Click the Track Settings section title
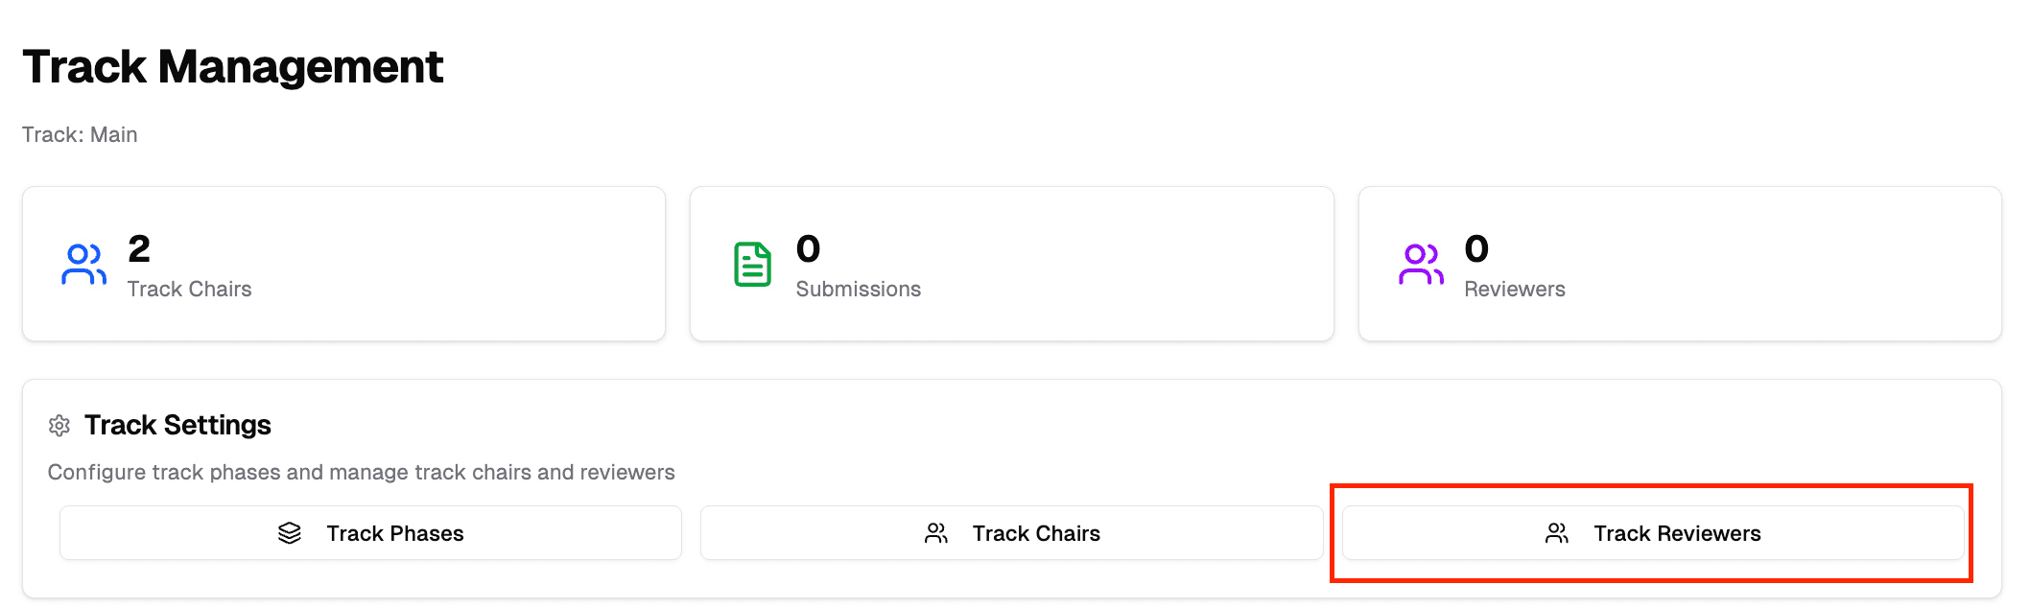The width and height of the screenshot is (2030, 608). [x=177, y=425]
